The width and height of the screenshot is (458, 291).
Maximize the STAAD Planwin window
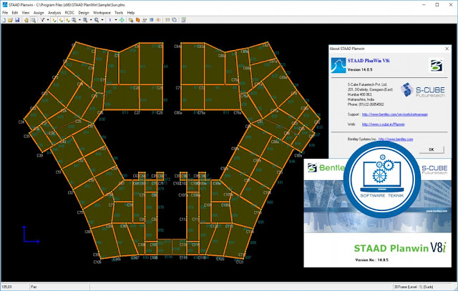[x=437, y=5]
